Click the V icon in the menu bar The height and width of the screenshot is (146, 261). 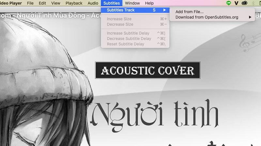pos(236,3)
